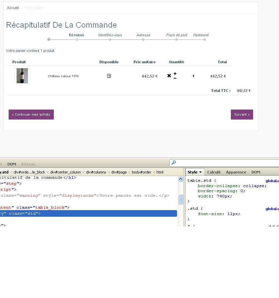Open the Réseau panel tab
The width and height of the screenshot is (279, 298).
28,164
